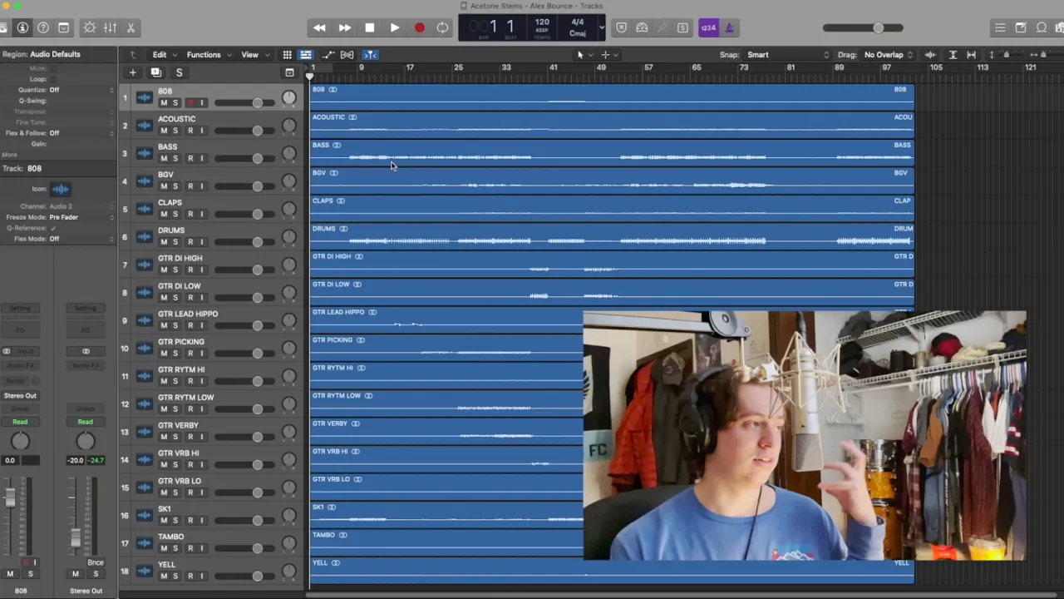Viewport: 1064px width, 599px height.
Task: Start recording with red Record button
Action: tap(420, 27)
